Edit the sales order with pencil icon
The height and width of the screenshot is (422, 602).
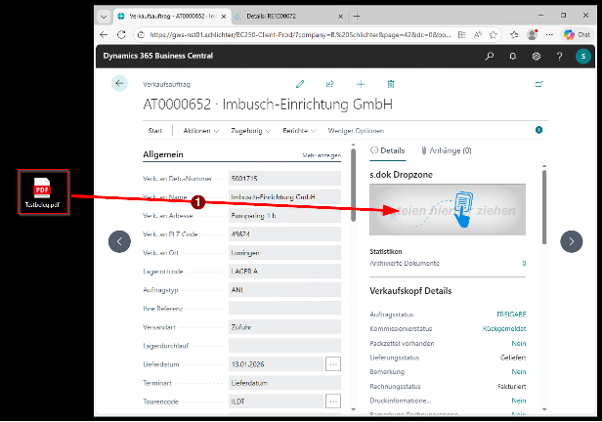[x=300, y=84]
